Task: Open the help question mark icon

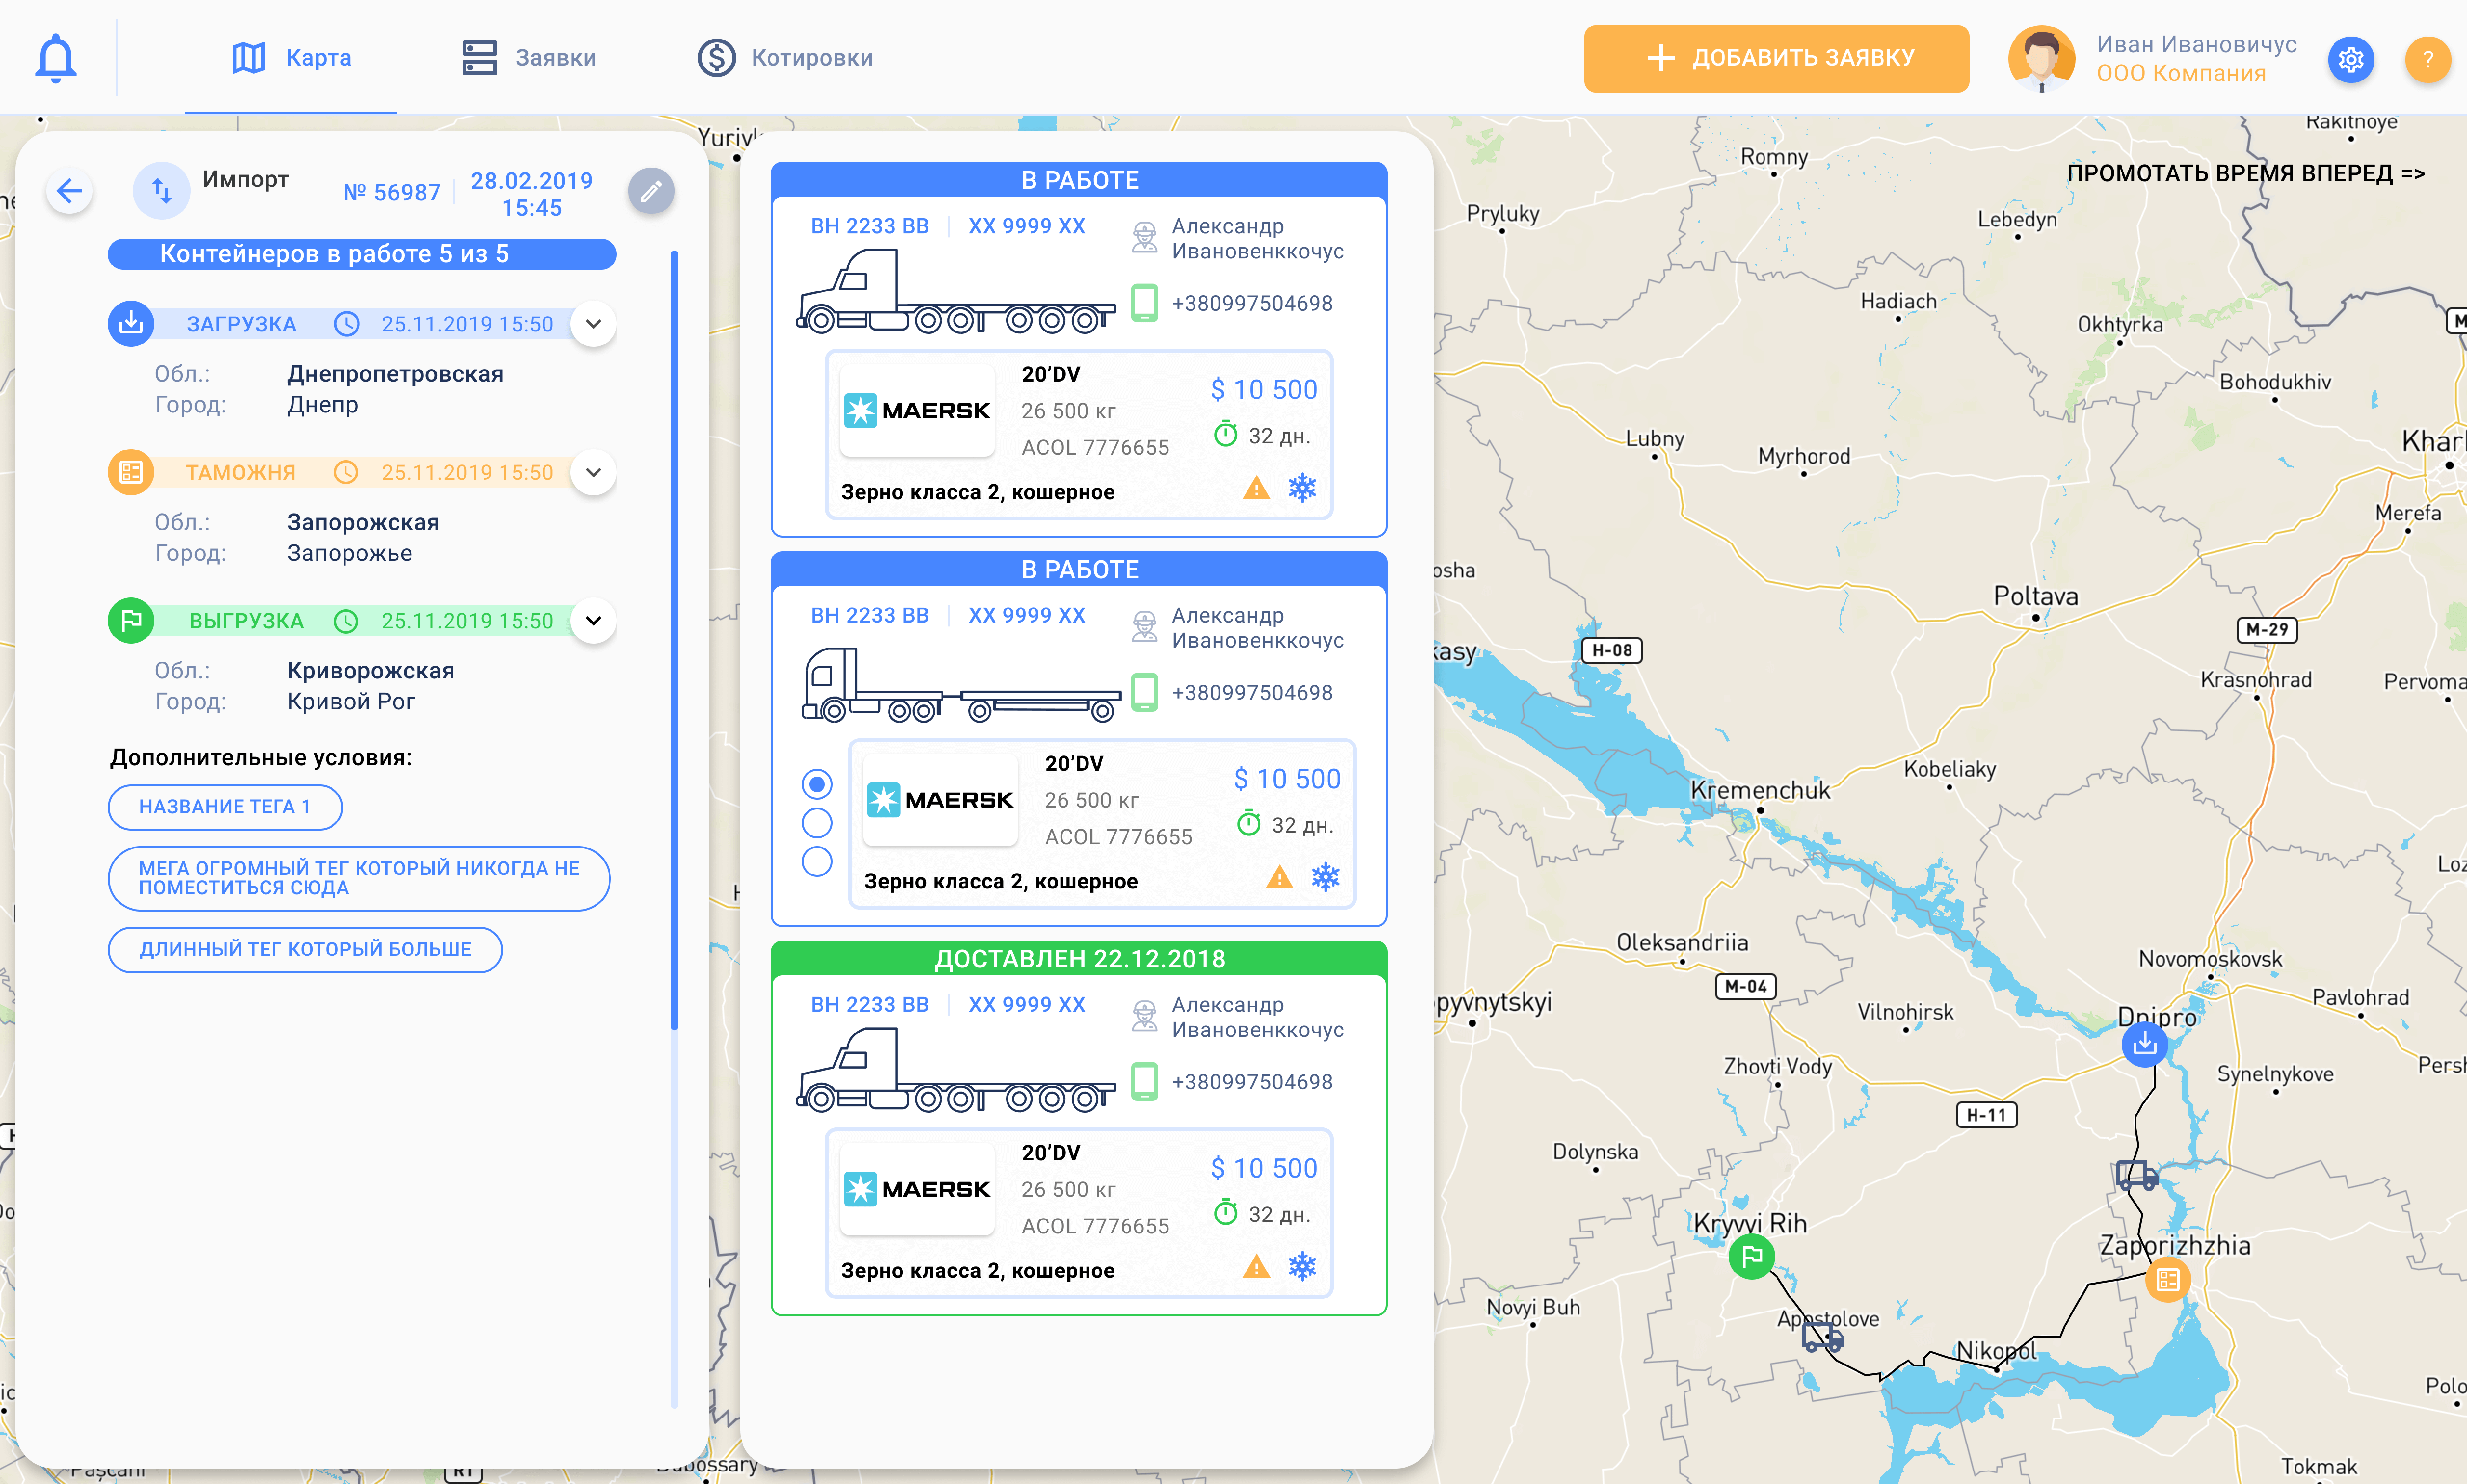Action: click(2427, 60)
